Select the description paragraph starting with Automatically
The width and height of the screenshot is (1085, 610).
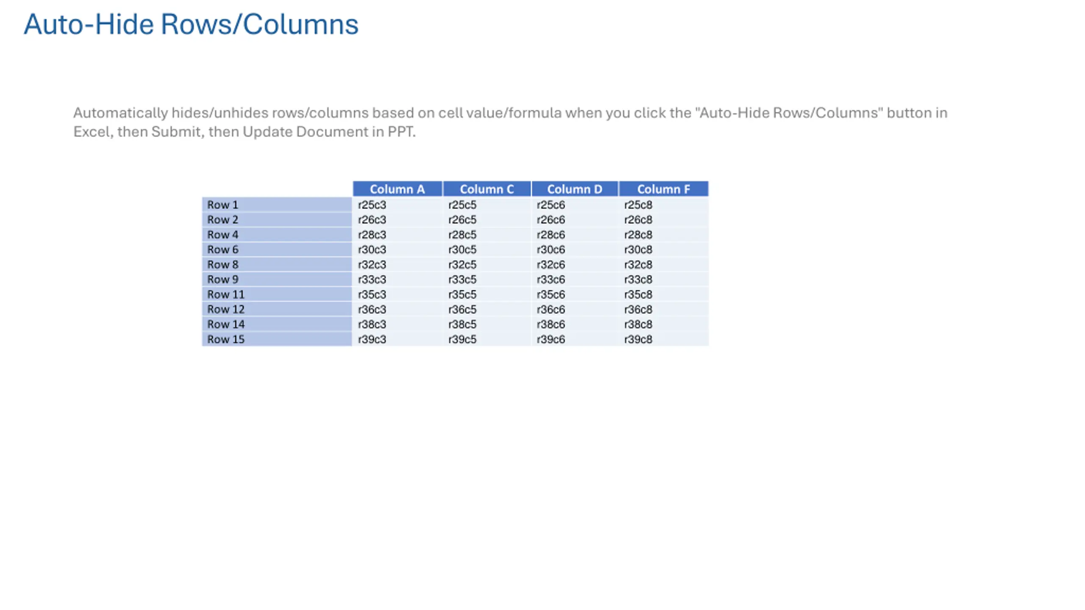click(510, 122)
